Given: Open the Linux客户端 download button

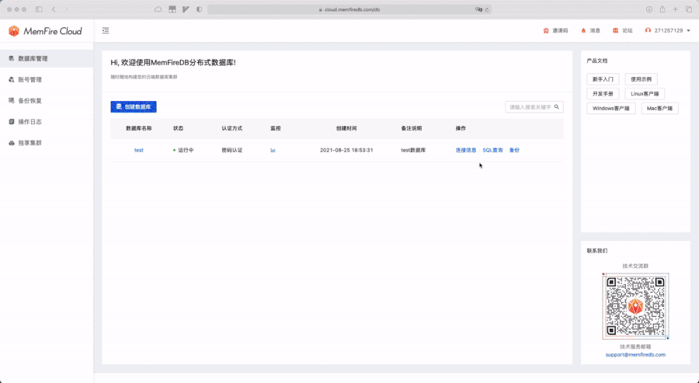Looking at the screenshot, I should [645, 94].
